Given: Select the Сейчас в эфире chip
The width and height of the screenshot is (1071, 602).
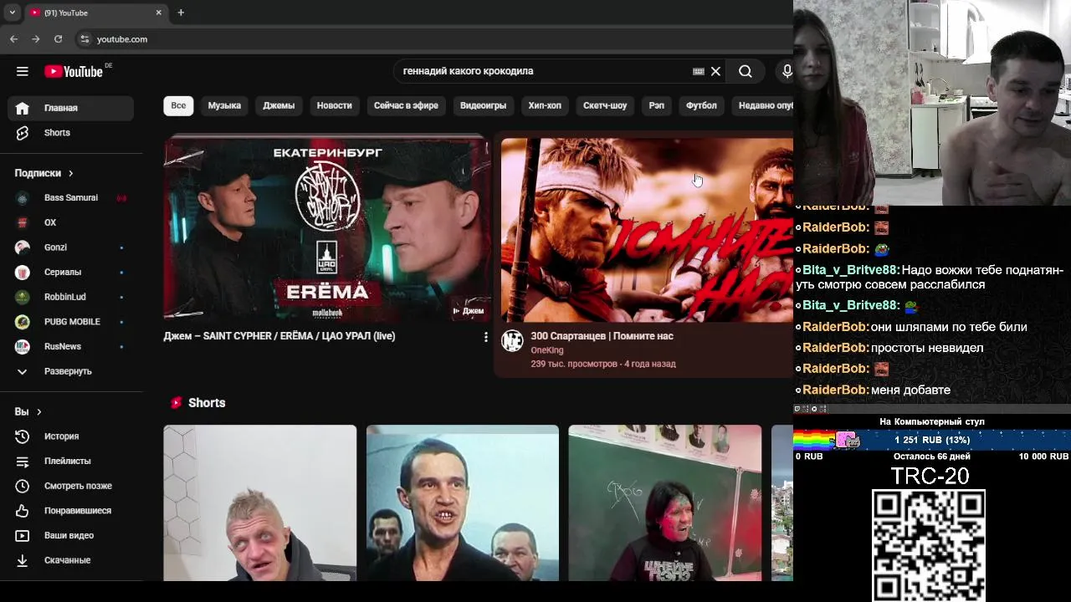Looking at the screenshot, I should point(406,105).
